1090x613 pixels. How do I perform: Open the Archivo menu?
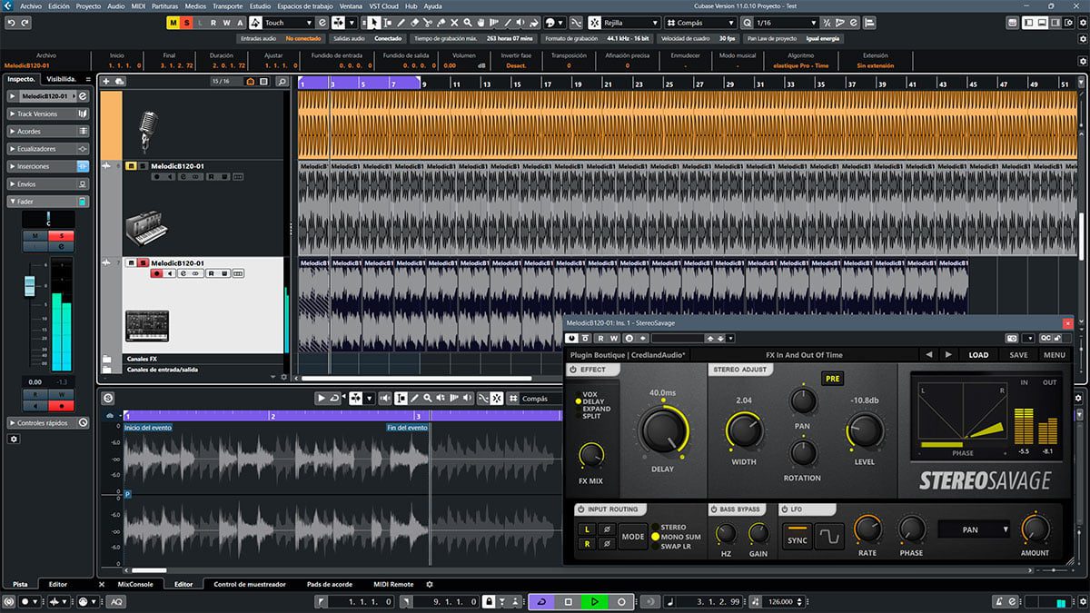[31, 5]
